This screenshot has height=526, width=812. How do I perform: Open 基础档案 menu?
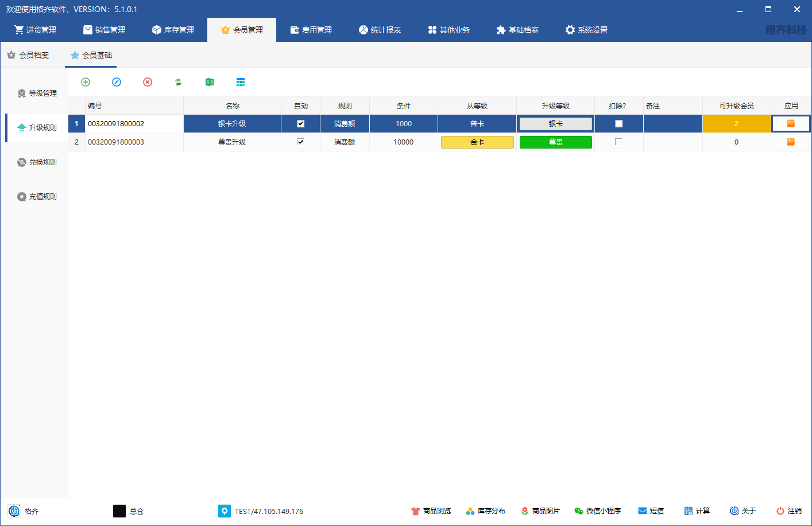click(x=517, y=30)
